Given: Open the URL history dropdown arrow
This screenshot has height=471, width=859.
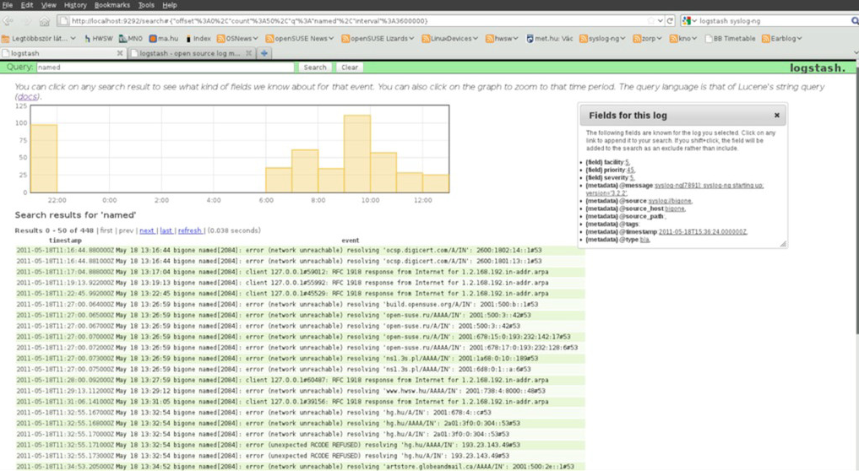Looking at the screenshot, I should pos(661,21).
